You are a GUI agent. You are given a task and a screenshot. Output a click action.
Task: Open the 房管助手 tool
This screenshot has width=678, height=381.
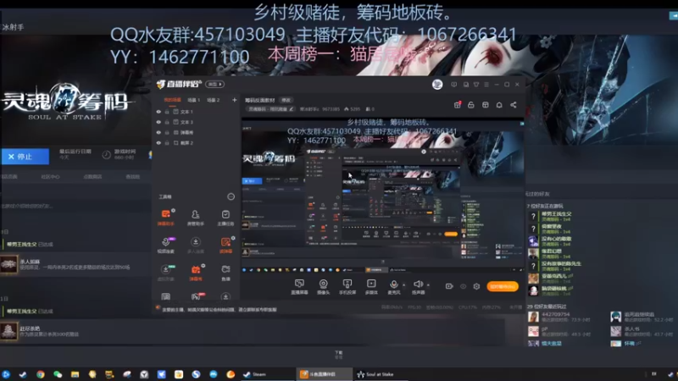click(x=196, y=218)
